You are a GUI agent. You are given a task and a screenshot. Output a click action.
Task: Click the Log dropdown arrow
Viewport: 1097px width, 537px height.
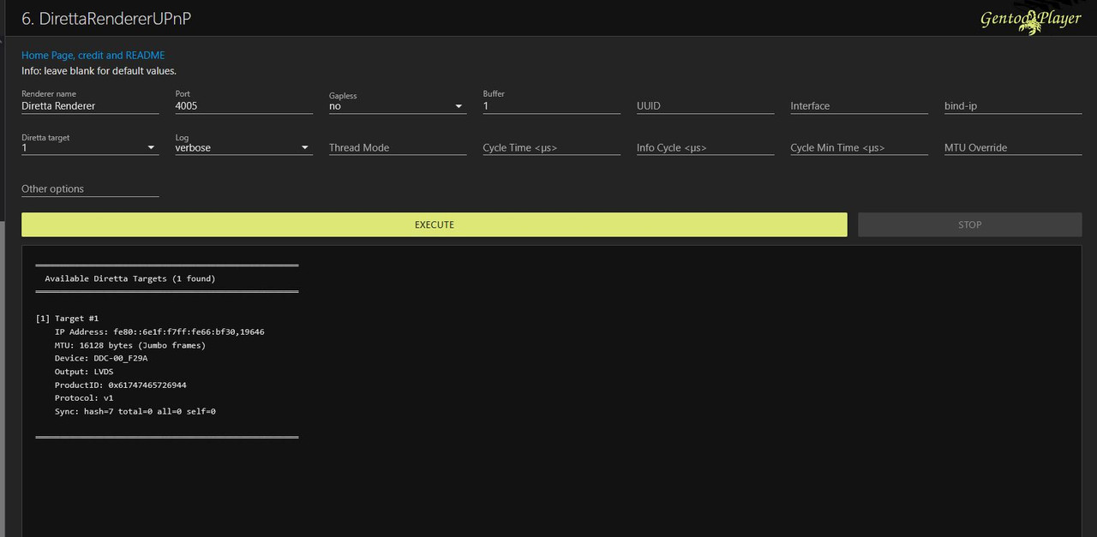coord(305,147)
